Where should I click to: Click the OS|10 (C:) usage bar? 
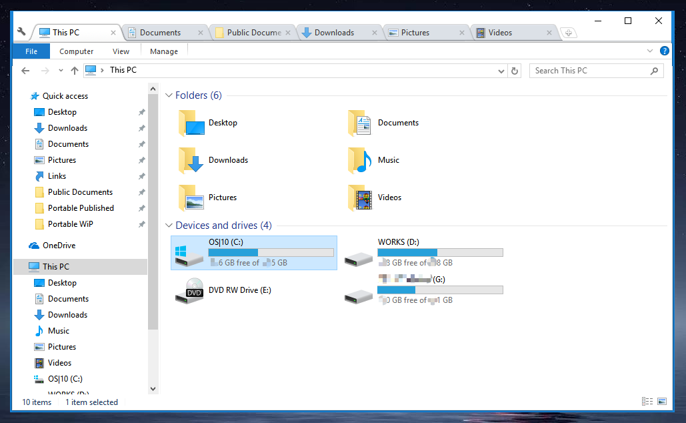[x=271, y=253]
